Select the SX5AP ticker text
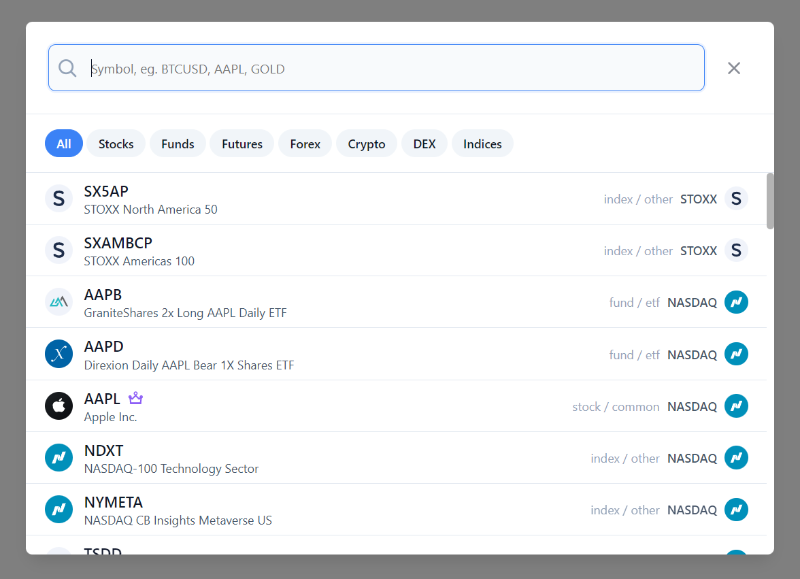The width and height of the screenshot is (800, 579). pos(106,191)
